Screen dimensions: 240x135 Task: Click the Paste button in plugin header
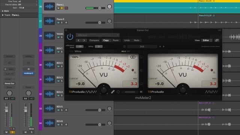115,40
